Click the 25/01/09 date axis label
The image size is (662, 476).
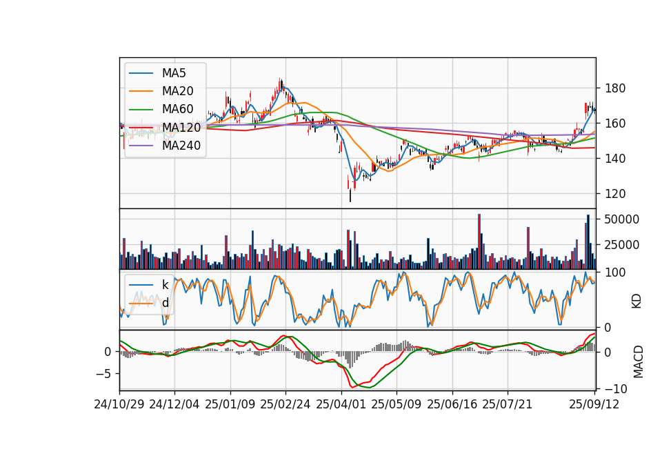[230, 404]
